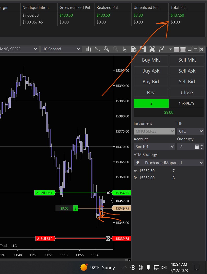This screenshot has width=207, height=274.
Task: Click the $7.00 unrealized PnL value
Action: 138,15
